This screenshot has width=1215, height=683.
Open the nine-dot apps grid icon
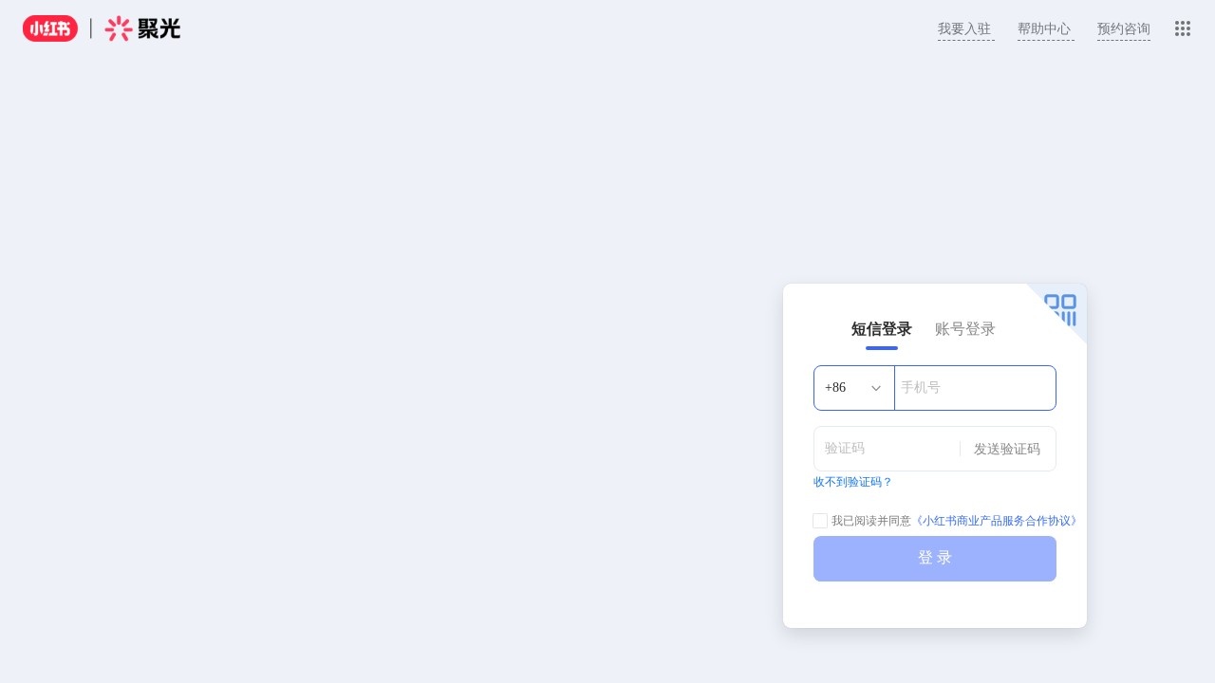pos(1183,28)
